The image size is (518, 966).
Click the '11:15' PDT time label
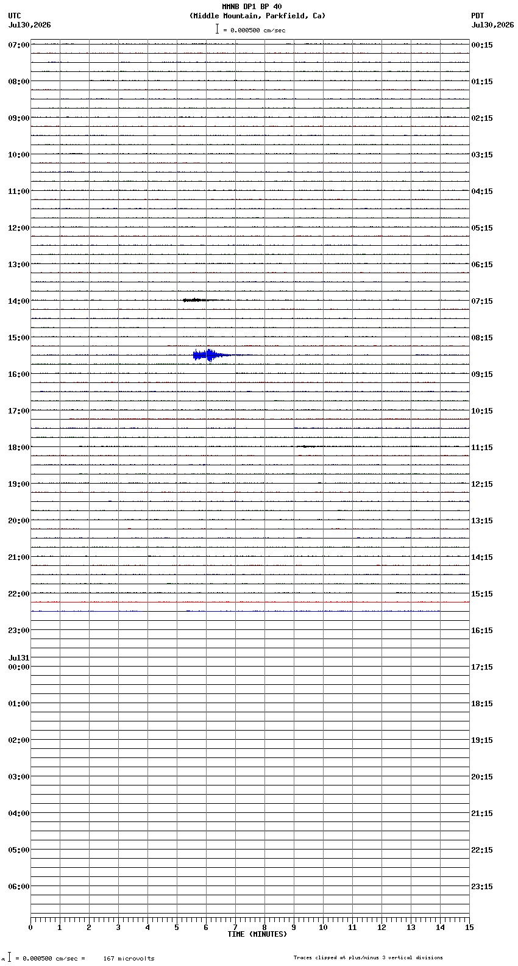[482, 448]
